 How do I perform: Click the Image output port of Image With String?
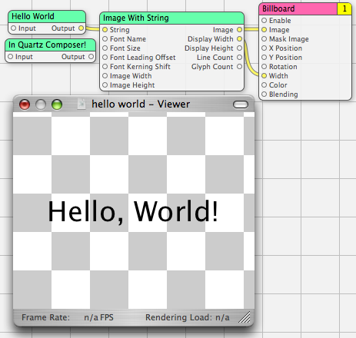[239, 30]
